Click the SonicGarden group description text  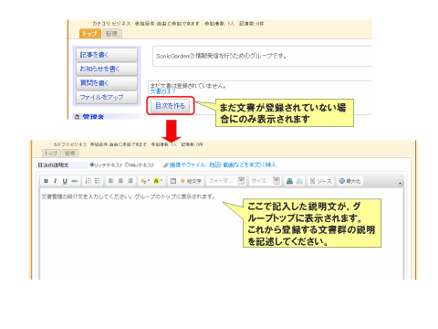(221, 56)
